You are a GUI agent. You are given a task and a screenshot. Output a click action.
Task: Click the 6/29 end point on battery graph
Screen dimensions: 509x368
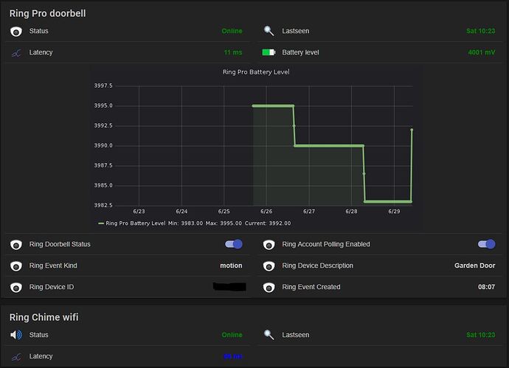tap(412, 130)
